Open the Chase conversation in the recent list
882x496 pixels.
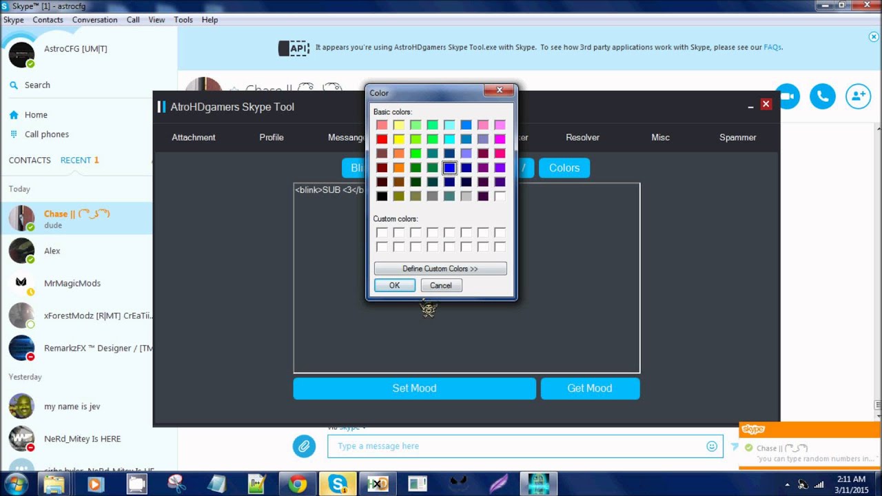click(x=76, y=218)
